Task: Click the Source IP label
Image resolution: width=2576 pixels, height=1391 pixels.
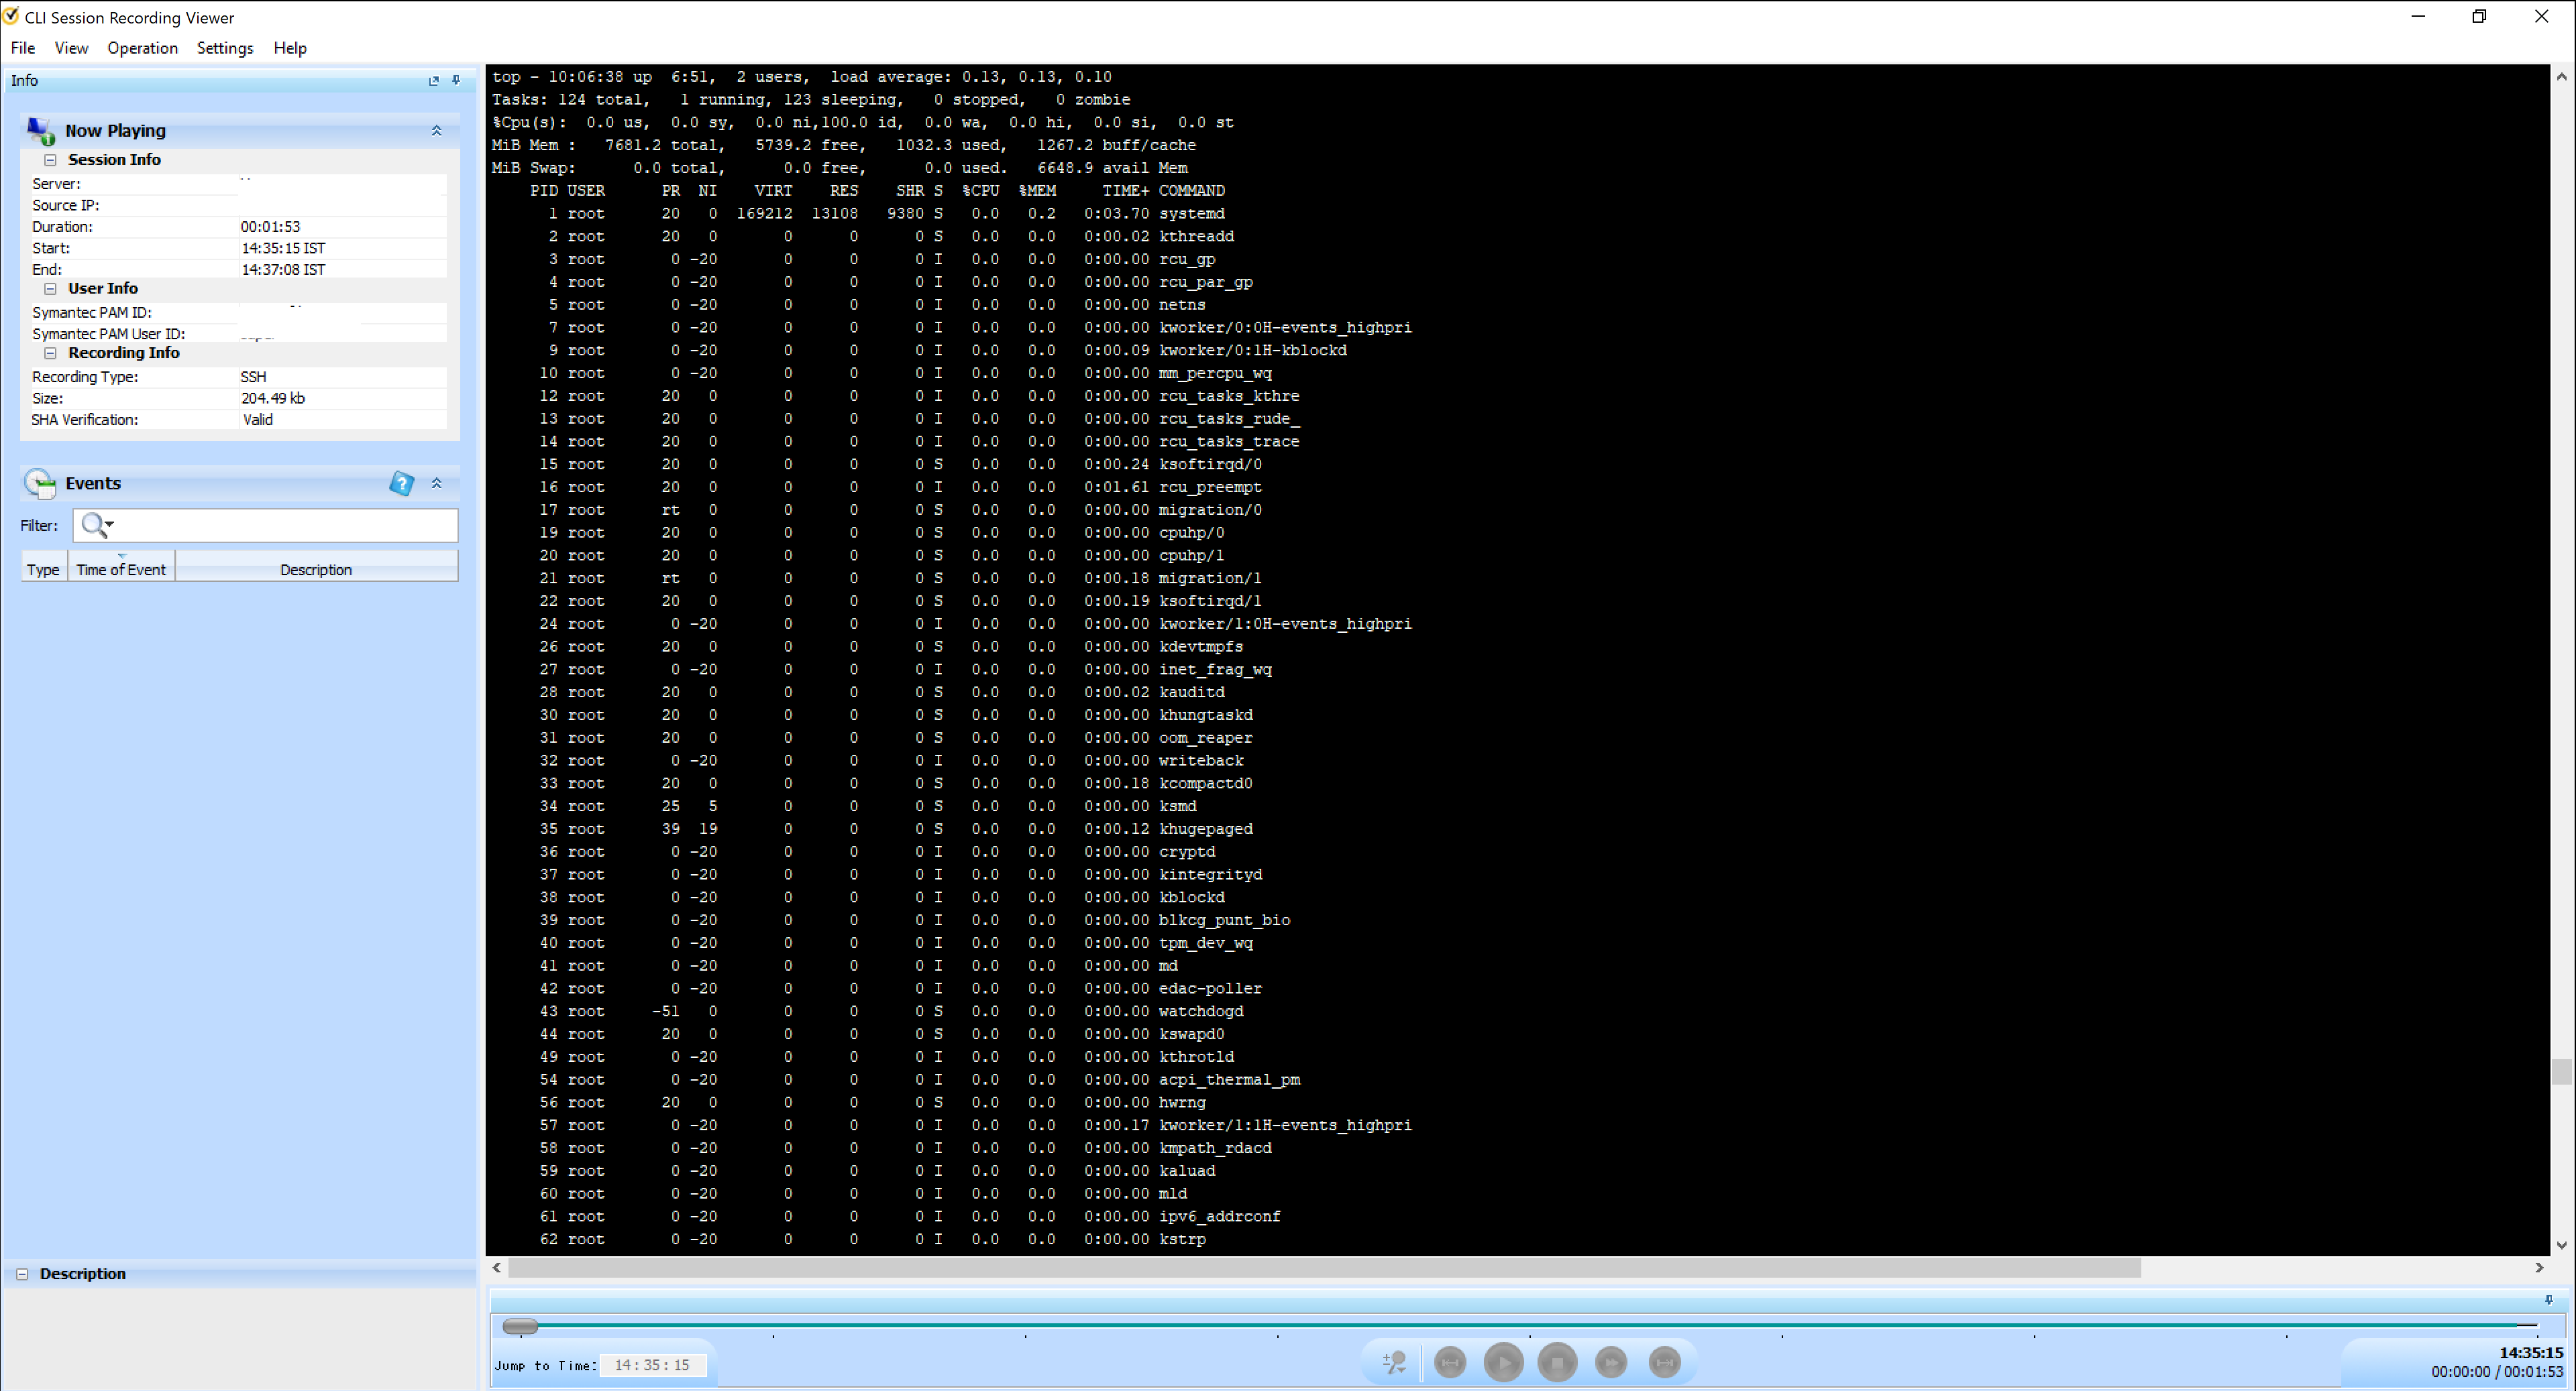Action: click(65, 206)
